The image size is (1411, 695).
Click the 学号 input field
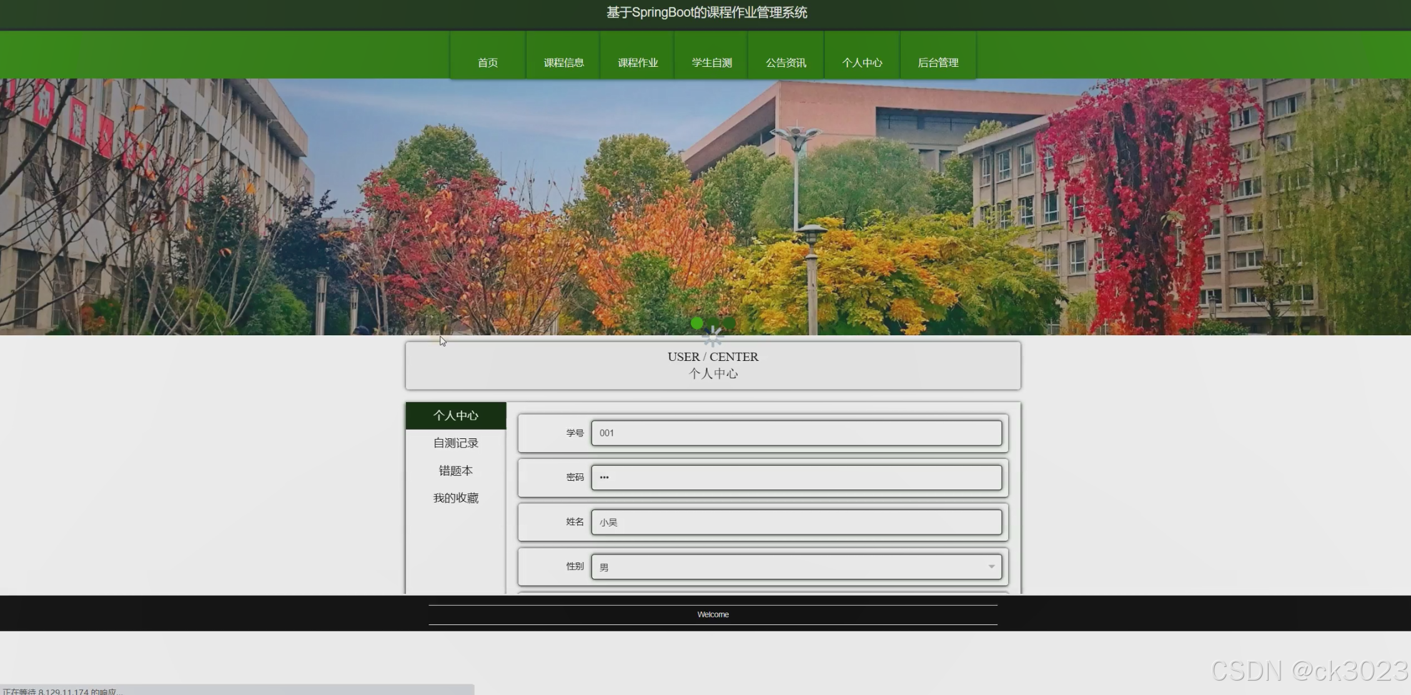point(796,433)
